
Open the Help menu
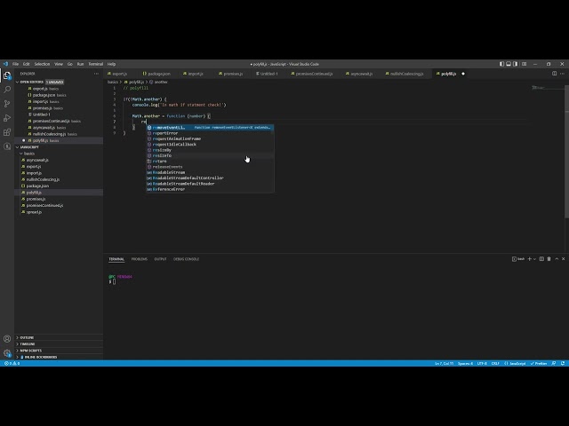[111, 64]
